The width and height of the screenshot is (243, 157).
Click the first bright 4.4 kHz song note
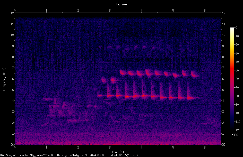coord(100,96)
